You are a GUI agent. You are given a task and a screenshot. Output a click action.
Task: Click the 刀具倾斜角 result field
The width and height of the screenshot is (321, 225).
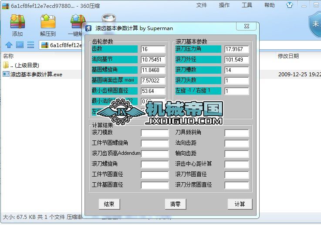pyautogui.click(x=237, y=133)
